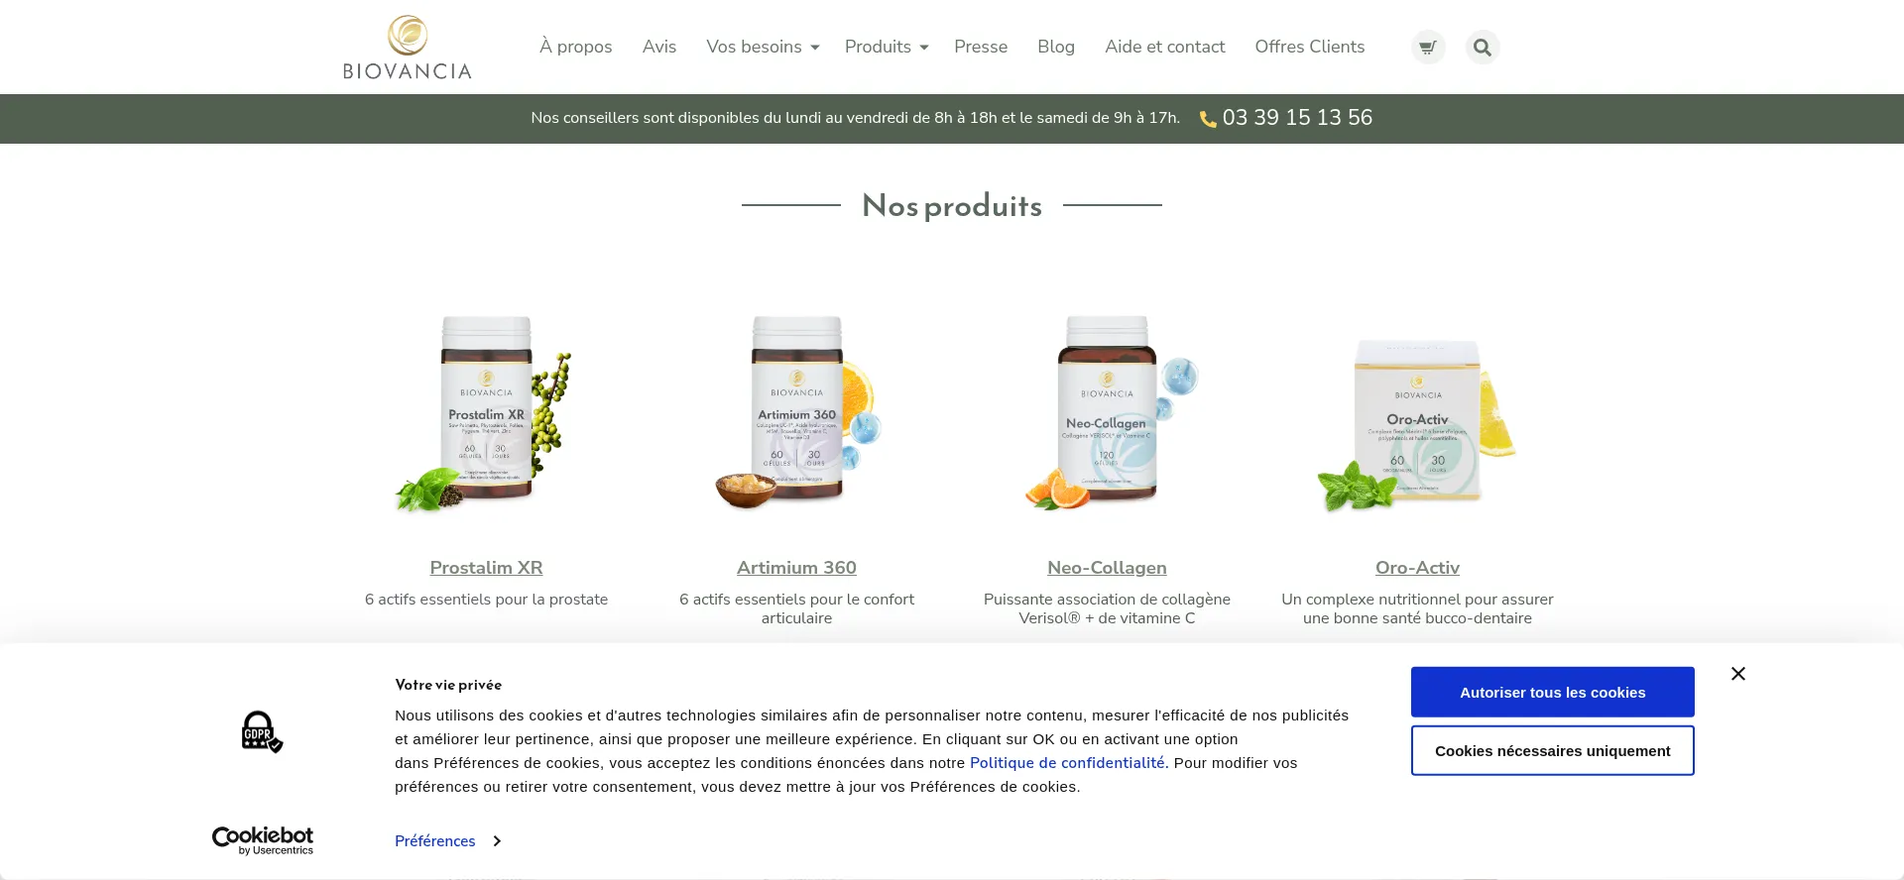Click the GDPR padlock icon
The image size is (1904, 880).
point(262,731)
